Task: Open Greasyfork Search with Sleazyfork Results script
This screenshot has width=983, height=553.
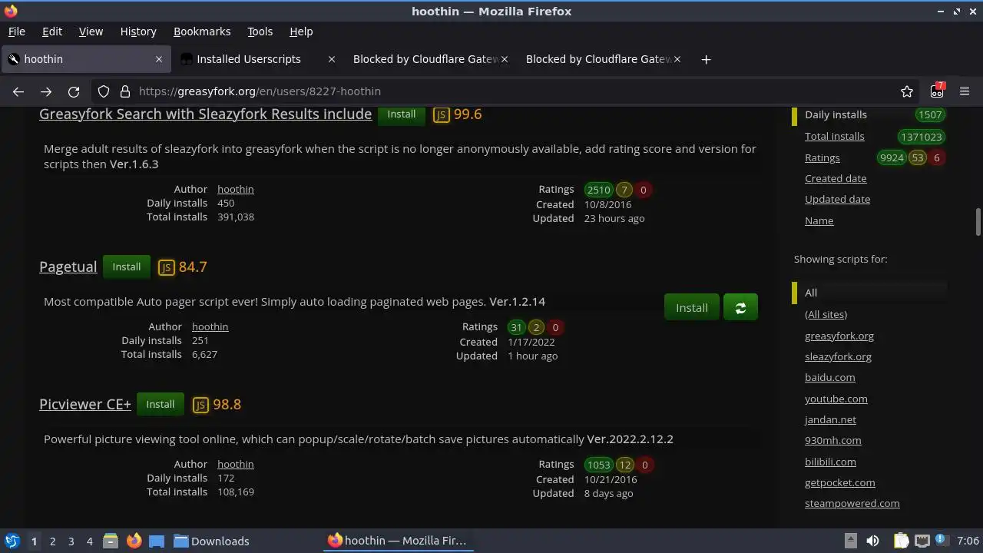Action: pos(205,114)
